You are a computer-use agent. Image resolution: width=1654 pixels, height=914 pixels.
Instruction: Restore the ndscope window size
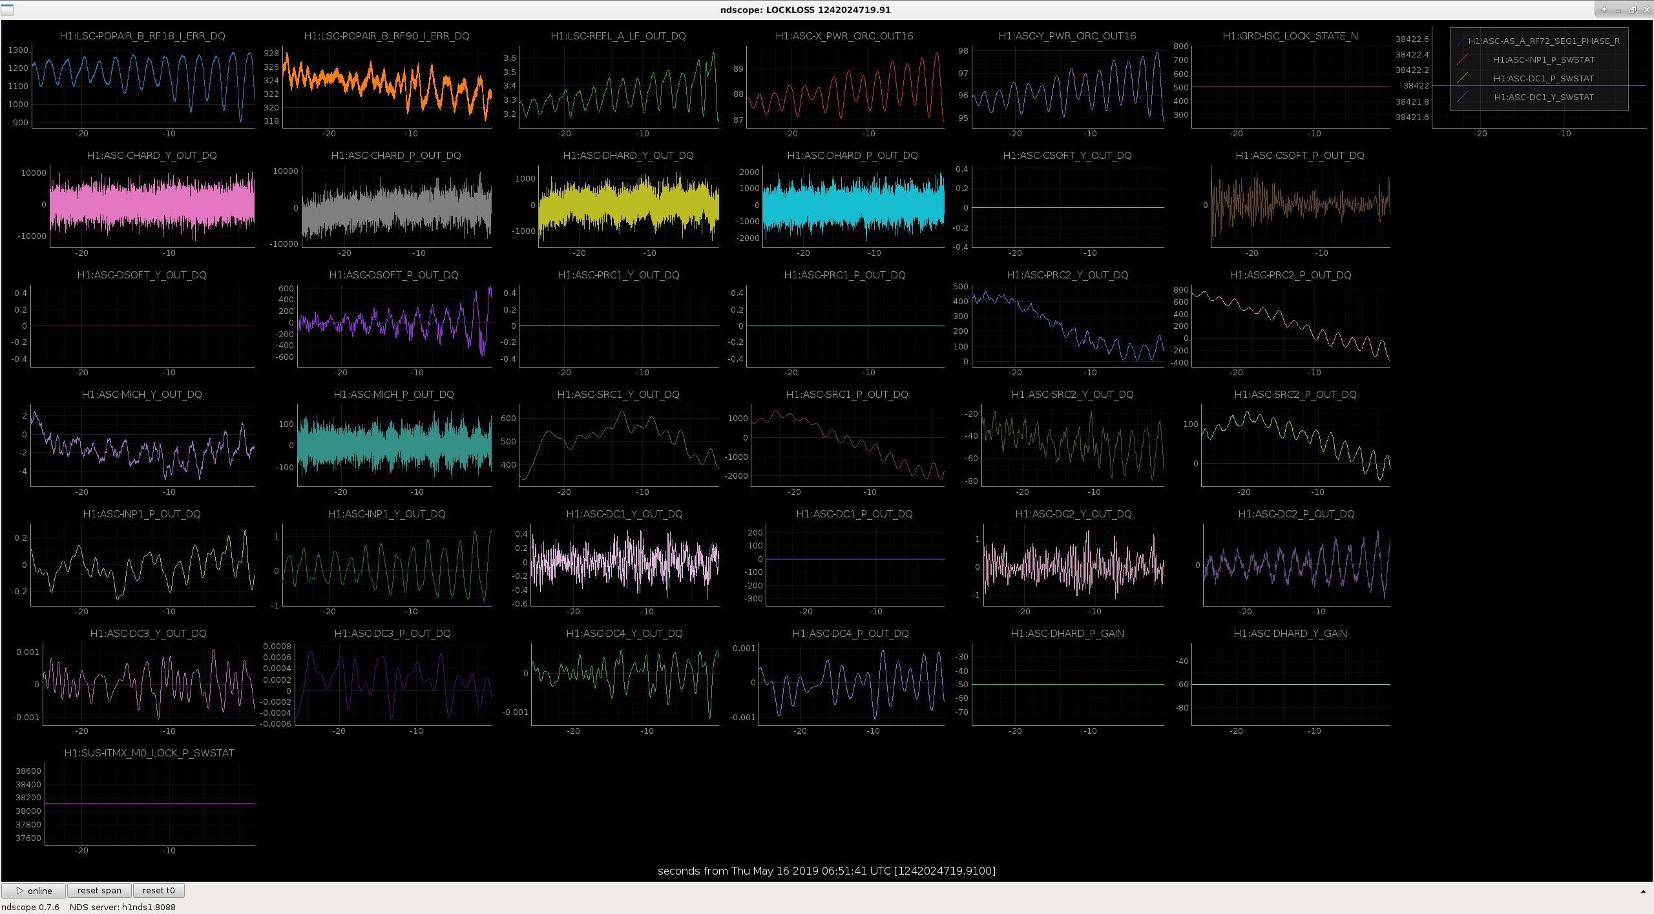(1632, 10)
